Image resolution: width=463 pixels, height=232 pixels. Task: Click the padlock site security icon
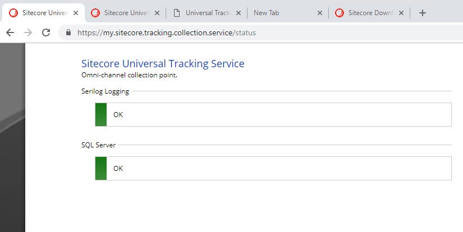[x=68, y=33]
